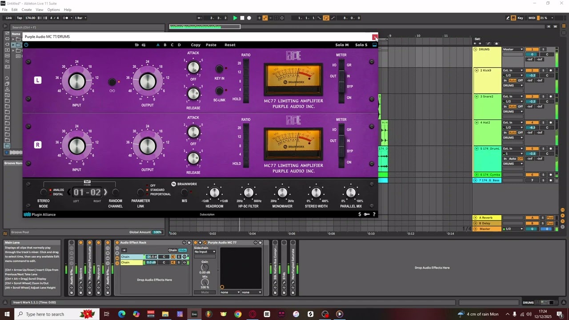This screenshot has width=569, height=320.
Task: Solo the 2 Kick9 track
Action: (543, 71)
